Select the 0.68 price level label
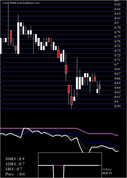This screenshot has height=178, width=127. tap(117, 69)
